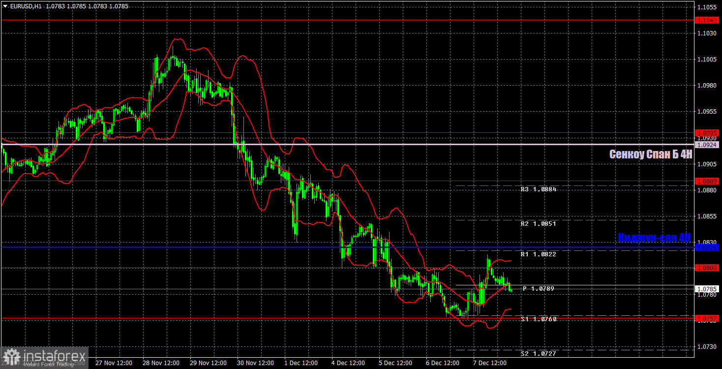Click the '4 Dec 12:00' time axis label
722x369 pixels.
click(x=348, y=363)
